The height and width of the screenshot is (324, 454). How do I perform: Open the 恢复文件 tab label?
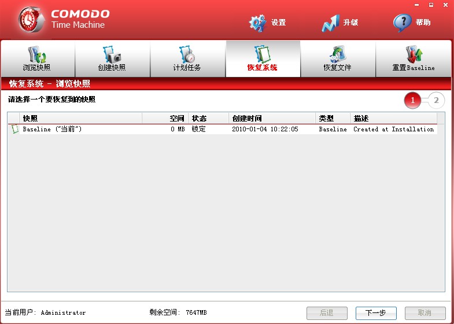tap(337, 68)
